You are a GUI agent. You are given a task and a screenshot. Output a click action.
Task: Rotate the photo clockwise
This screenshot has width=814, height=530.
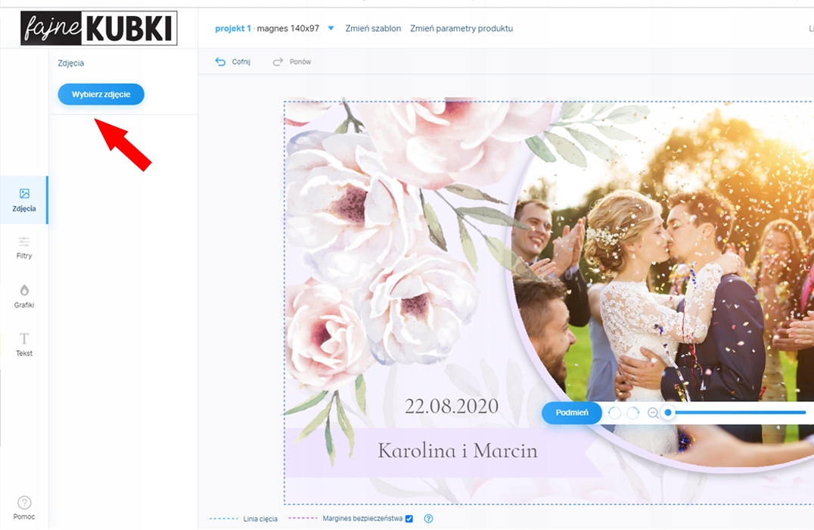pos(633,413)
